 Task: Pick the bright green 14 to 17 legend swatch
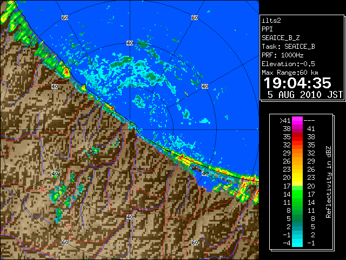[x=297, y=194]
